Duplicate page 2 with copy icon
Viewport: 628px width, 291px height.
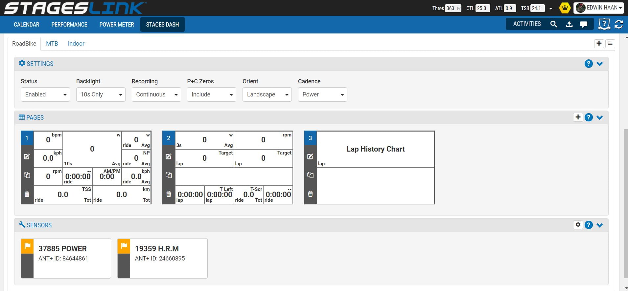coord(169,175)
